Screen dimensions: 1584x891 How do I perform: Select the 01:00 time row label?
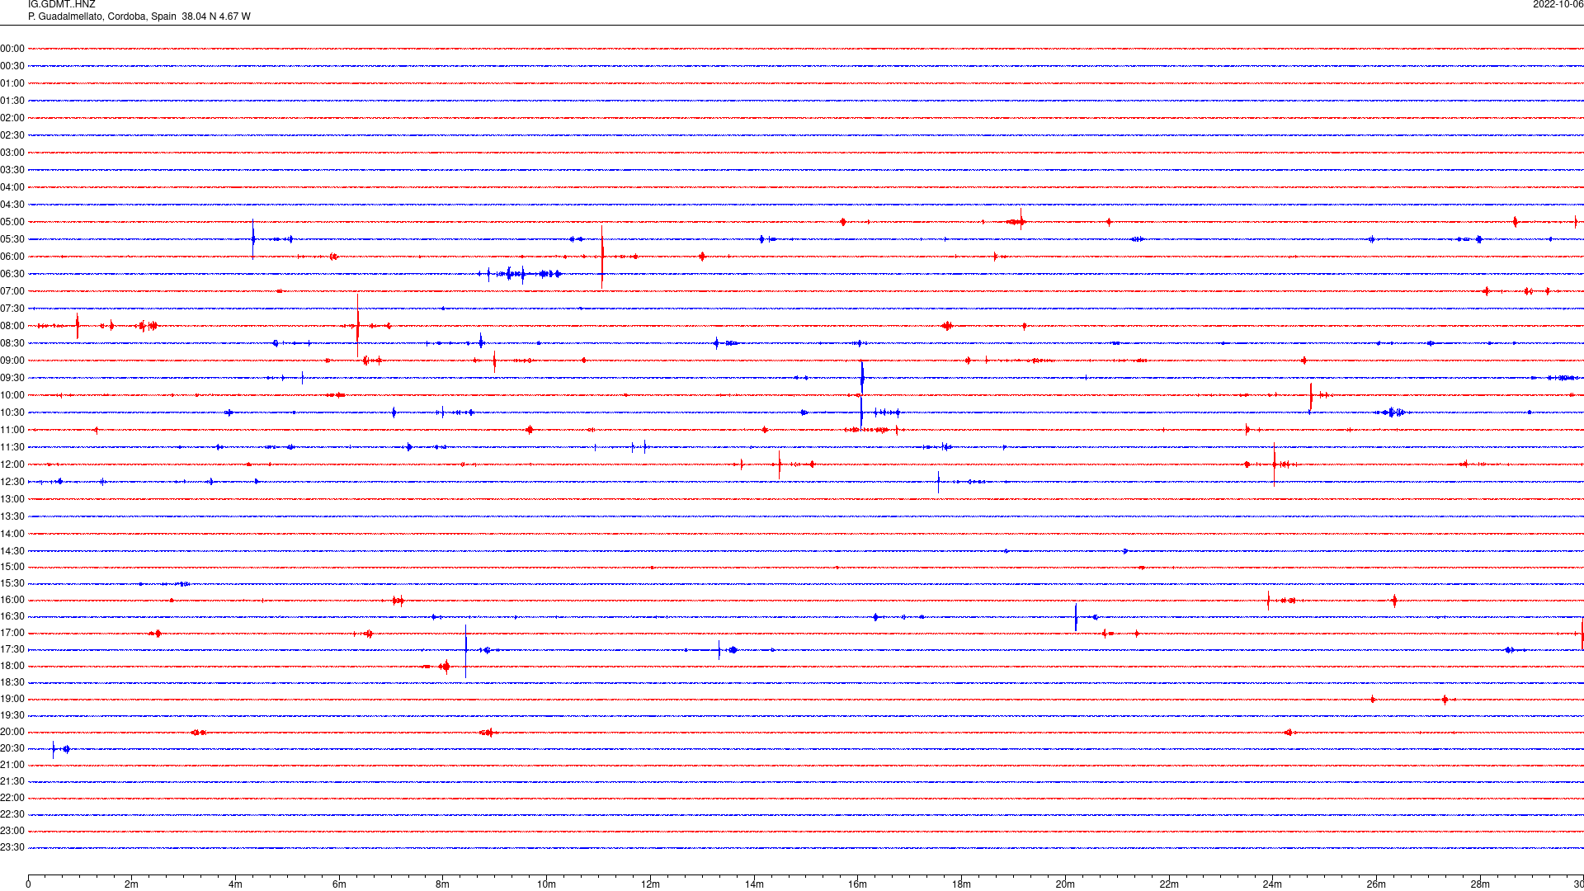tap(12, 83)
